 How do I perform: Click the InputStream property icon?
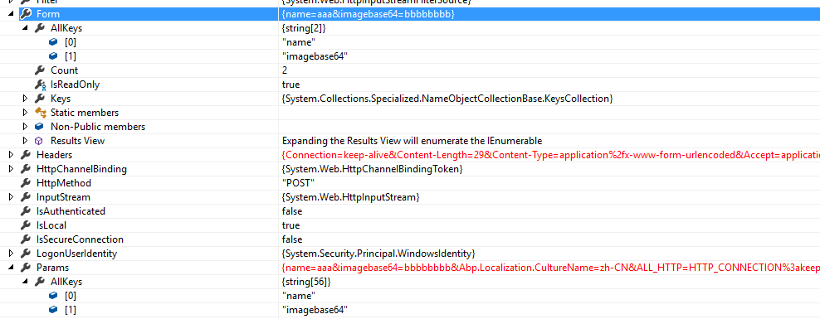pos(26,197)
